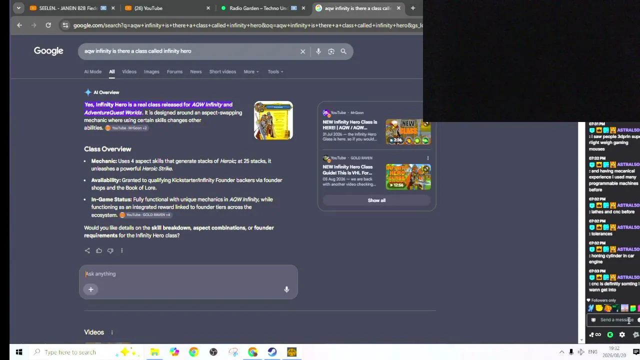Open OBS Studio from the taskbar
This screenshot has width=640, height=360.
click(x=213, y=352)
